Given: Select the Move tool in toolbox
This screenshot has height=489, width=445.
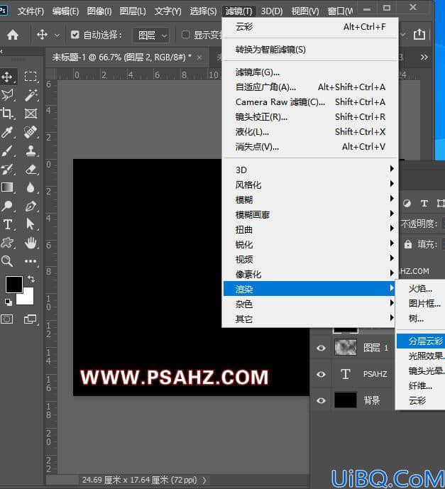Looking at the screenshot, I should pos(7,77).
